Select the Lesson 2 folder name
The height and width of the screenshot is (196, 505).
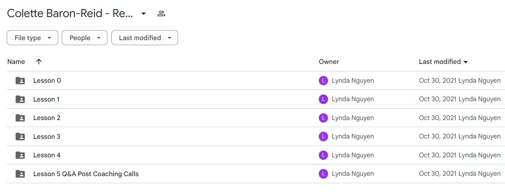coord(47,118)
